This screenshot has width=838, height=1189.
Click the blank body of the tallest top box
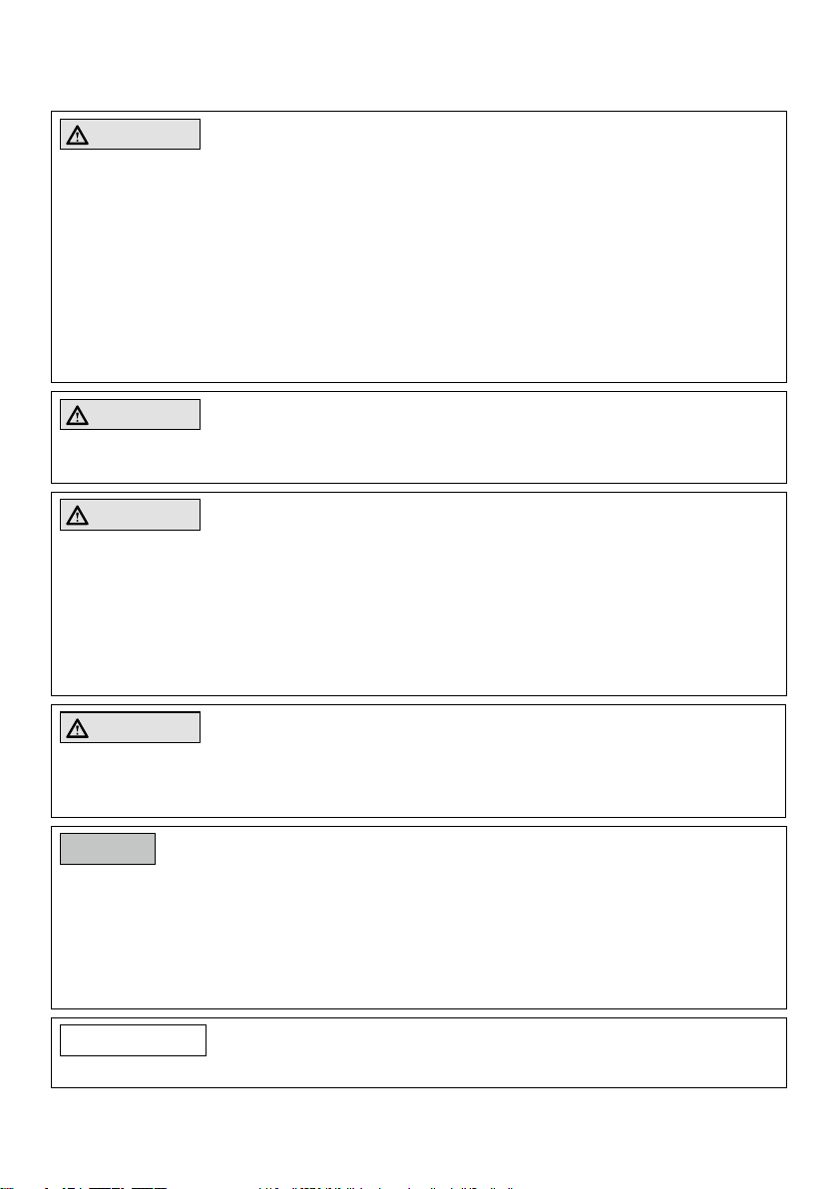coord(419,265)
